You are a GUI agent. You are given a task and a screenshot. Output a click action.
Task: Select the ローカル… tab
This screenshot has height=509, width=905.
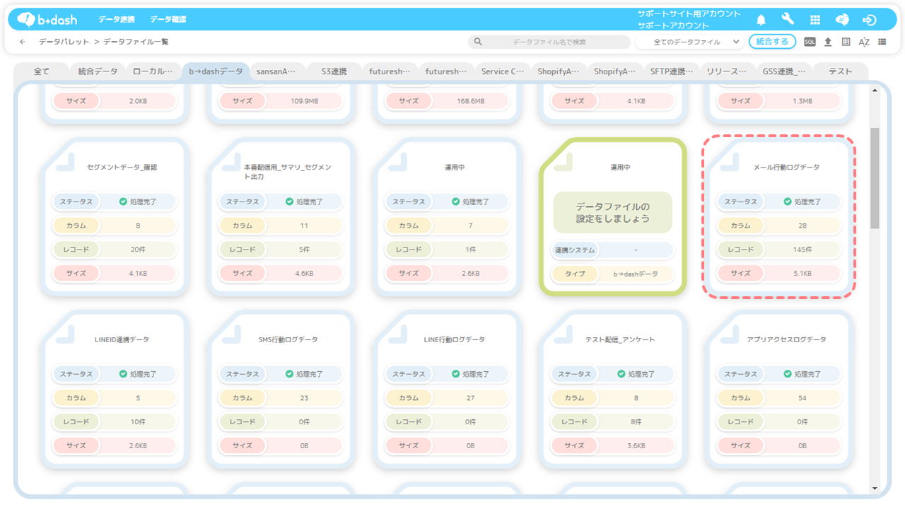pyautogui.click(x=153, y=71)
